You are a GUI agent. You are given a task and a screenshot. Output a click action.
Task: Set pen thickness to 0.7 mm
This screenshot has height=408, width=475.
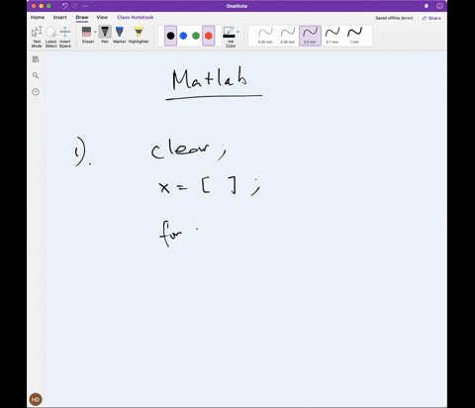coord(332,36)
